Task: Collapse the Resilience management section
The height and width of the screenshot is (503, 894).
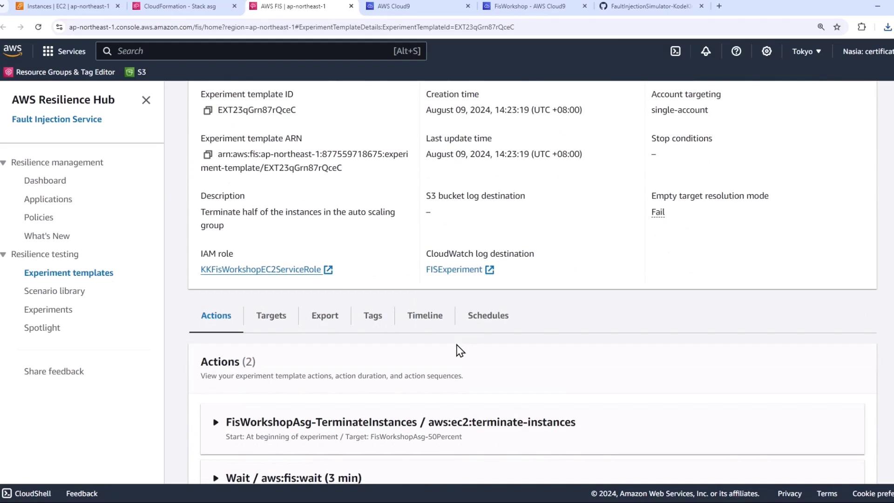Action: [4, 163]
